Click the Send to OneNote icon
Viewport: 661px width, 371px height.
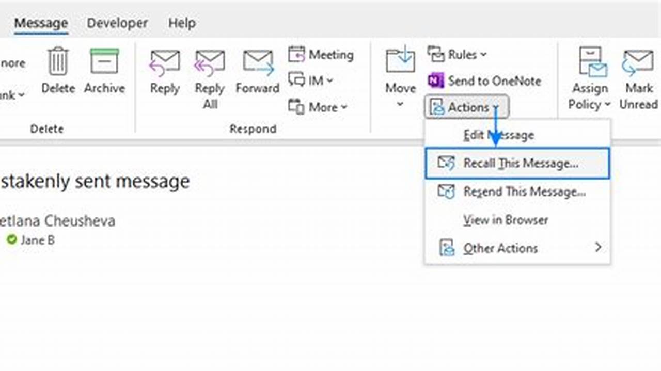[436, 80]
